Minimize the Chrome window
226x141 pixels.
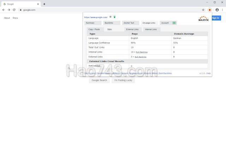[207, 2]
